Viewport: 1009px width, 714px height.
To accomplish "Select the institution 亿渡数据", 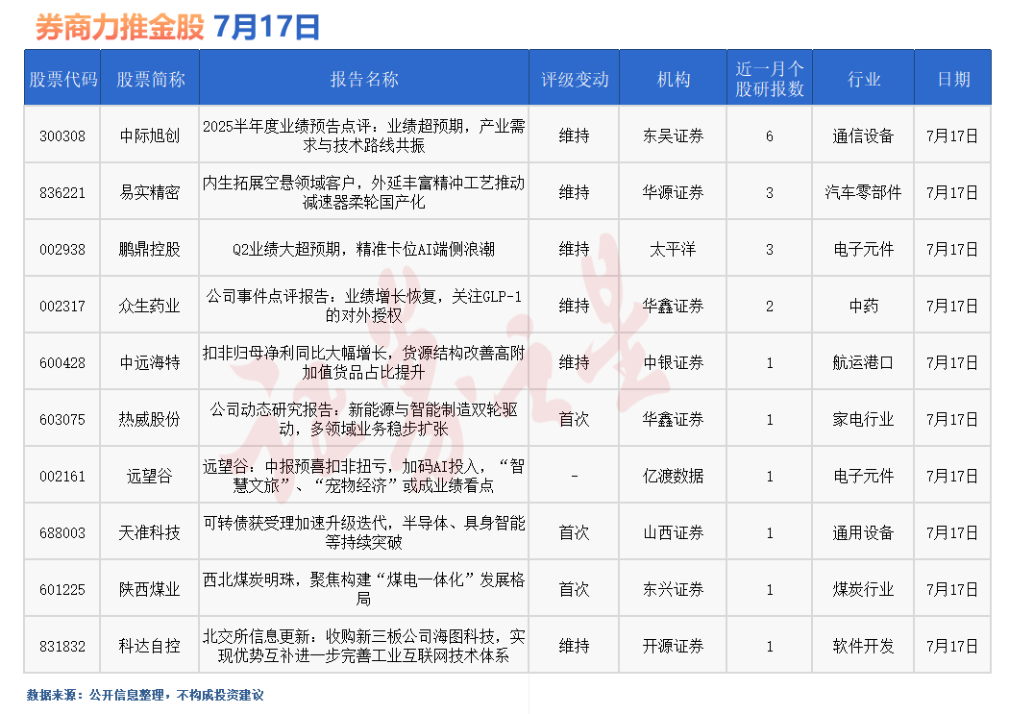I will tap(673, 476).
